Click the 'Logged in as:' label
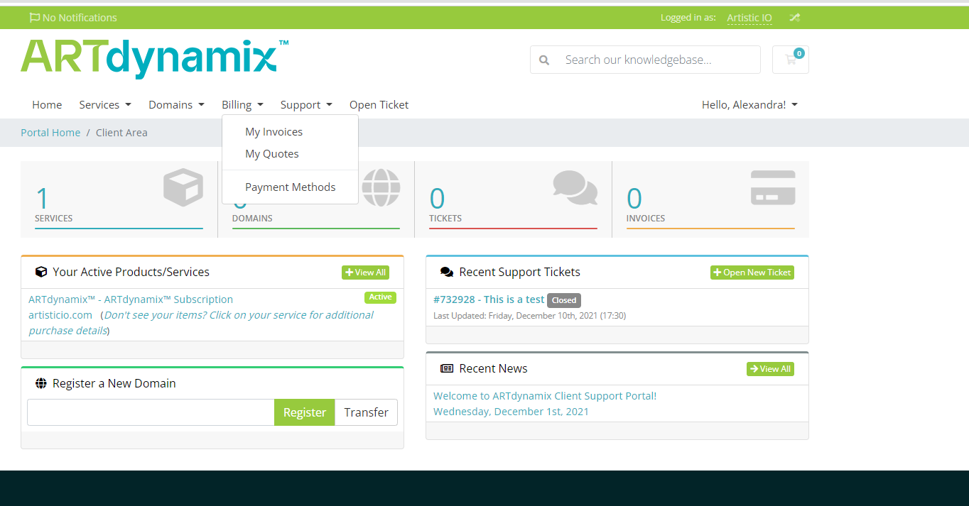The image size is (969, 506). click(688, 18)
